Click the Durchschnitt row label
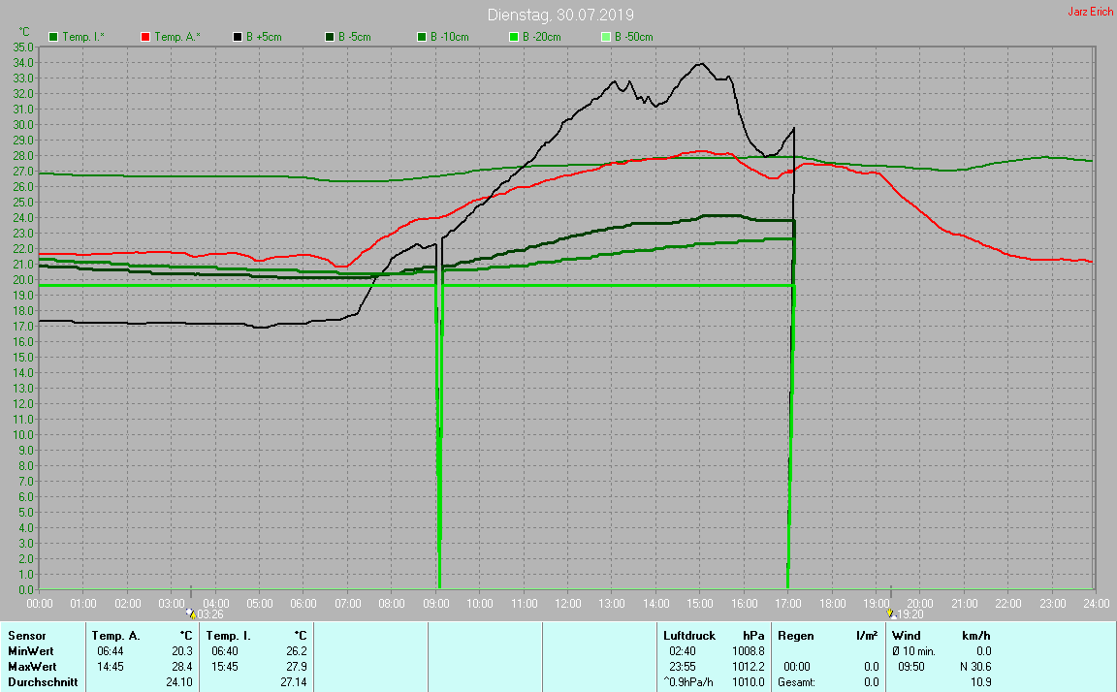Image resolution: width=1117 pixels, height=692 pixels. (x=40, y=682)
